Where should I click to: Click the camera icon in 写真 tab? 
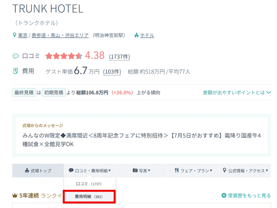(135, 170)
